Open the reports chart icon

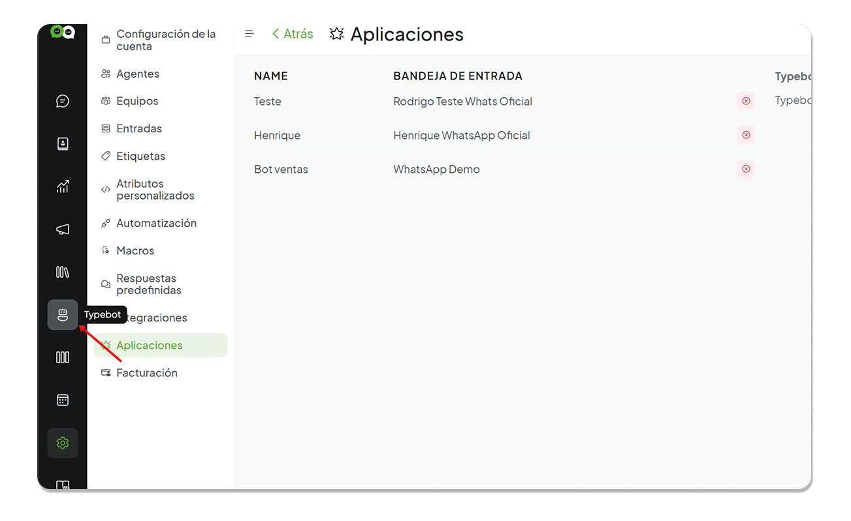(x=62, y=186)
